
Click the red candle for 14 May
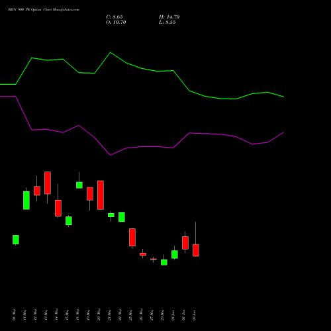pos(58,208)
